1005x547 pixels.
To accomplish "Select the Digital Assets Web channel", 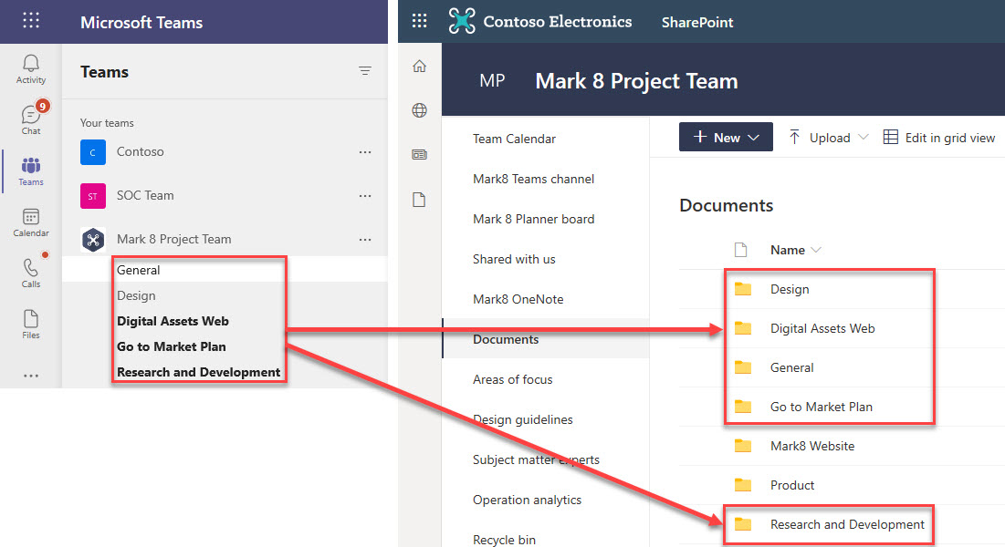I will [173, 321].
